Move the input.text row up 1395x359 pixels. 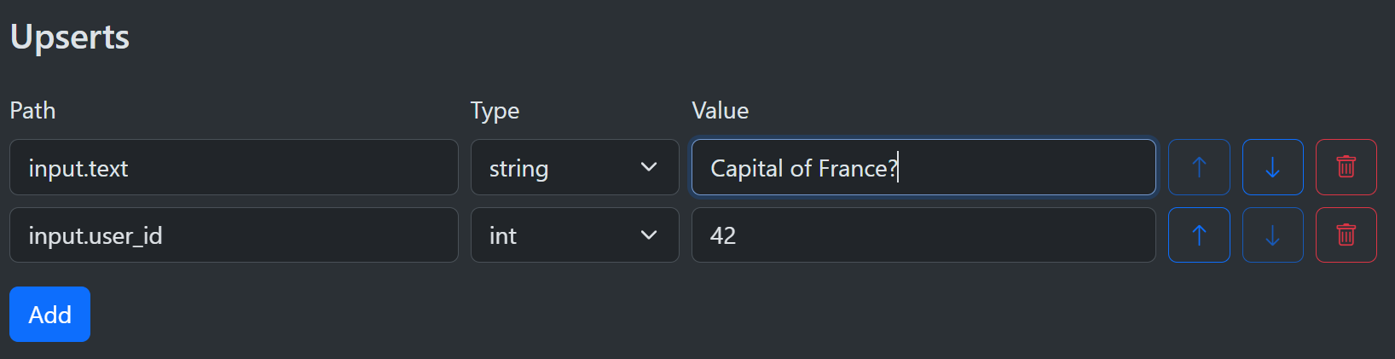pyautogui.click(x=1199, y=167)
